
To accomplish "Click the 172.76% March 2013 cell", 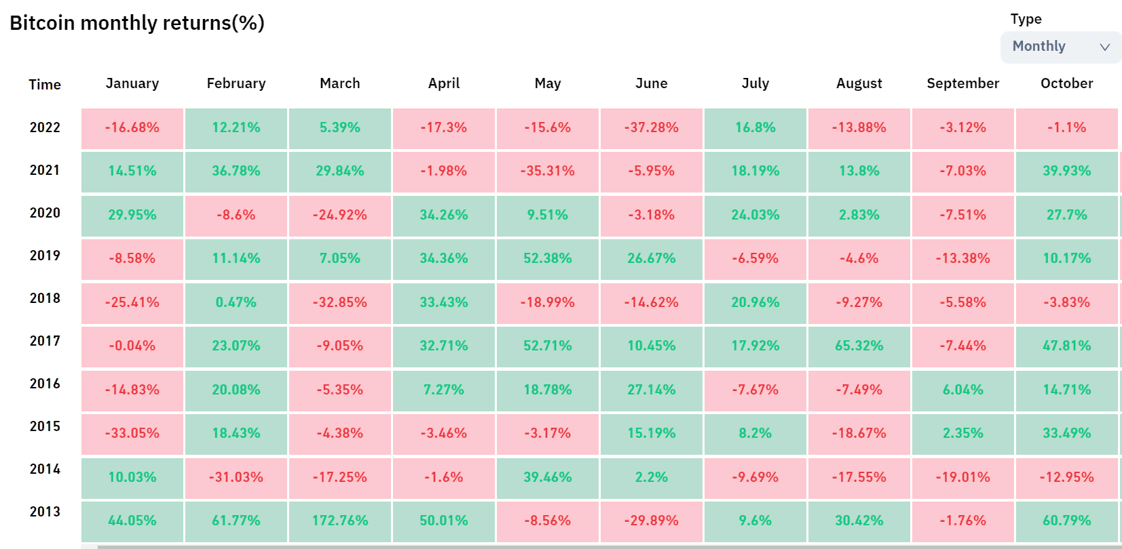I will point(340,521).
